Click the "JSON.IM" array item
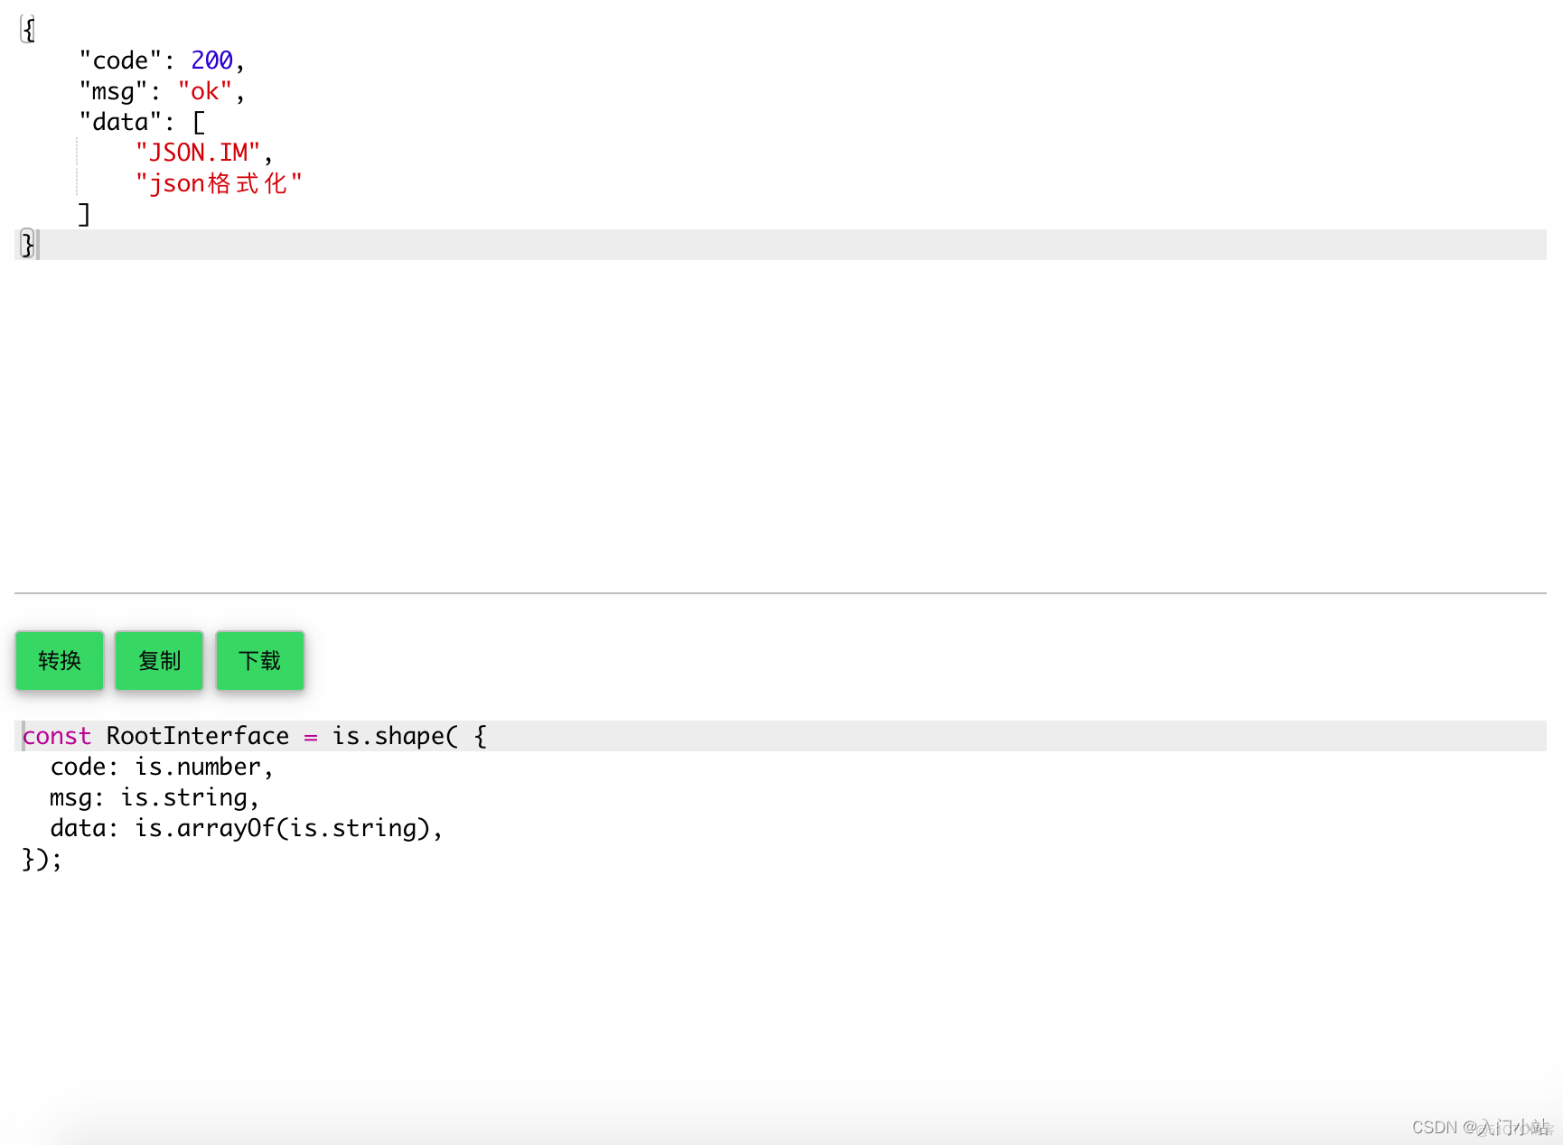Image resolution: width=1563 pixels, height=1145 pixels. point(198,153)
